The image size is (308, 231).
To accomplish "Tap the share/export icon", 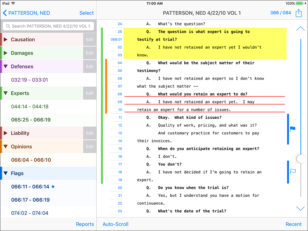I will 298,13.
